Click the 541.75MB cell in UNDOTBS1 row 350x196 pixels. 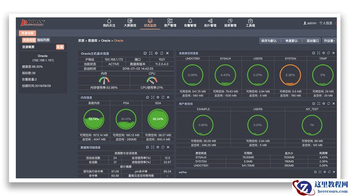point(248,166)
